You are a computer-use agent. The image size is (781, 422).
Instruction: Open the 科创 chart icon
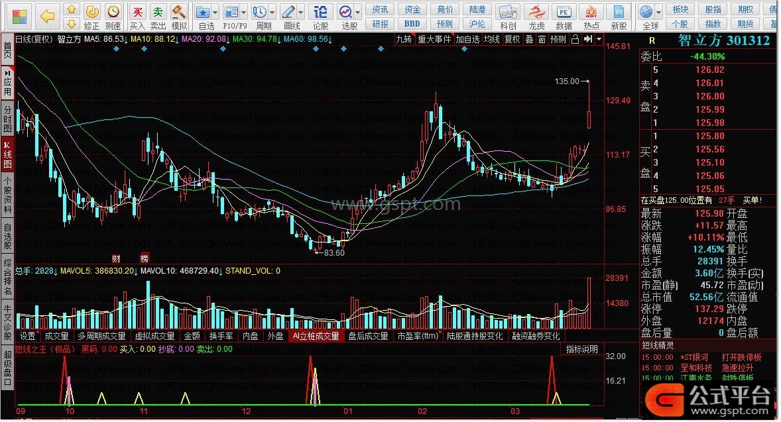click(508, 11)
